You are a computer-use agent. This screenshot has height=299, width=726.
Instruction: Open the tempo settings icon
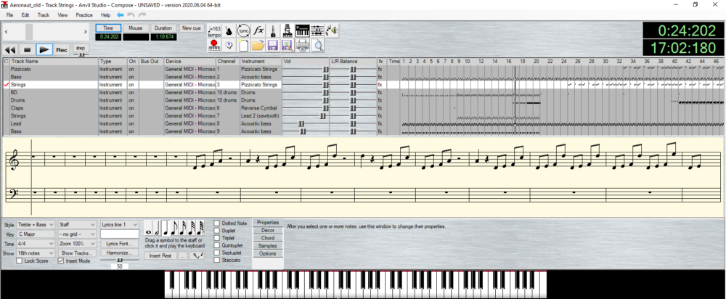point(214,31)
